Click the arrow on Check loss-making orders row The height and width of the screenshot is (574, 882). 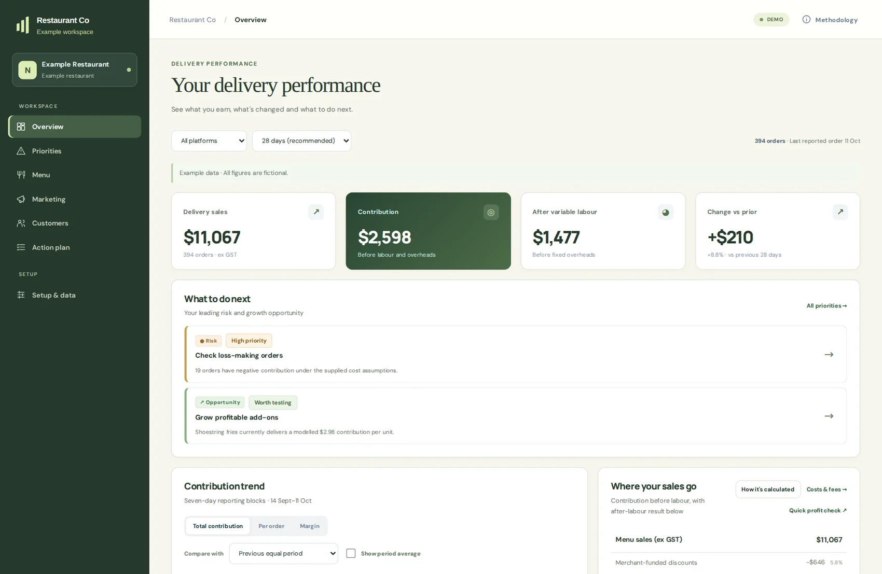[829, 355]
